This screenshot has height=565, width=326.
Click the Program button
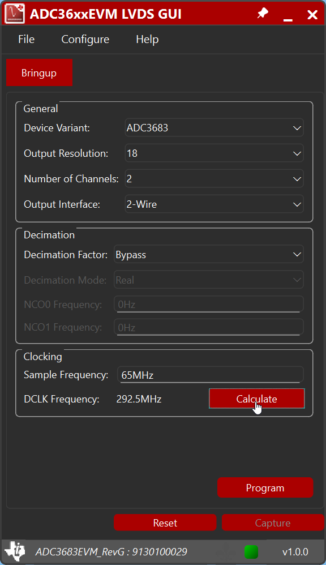click(265, 487)
